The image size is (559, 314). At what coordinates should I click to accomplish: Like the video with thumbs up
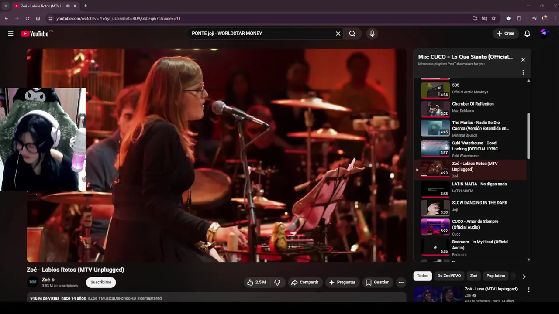point(256,282)
